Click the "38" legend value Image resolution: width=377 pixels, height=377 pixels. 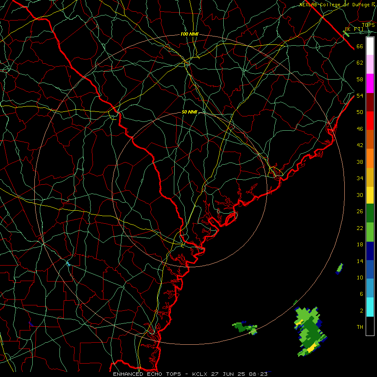point(360,162)
